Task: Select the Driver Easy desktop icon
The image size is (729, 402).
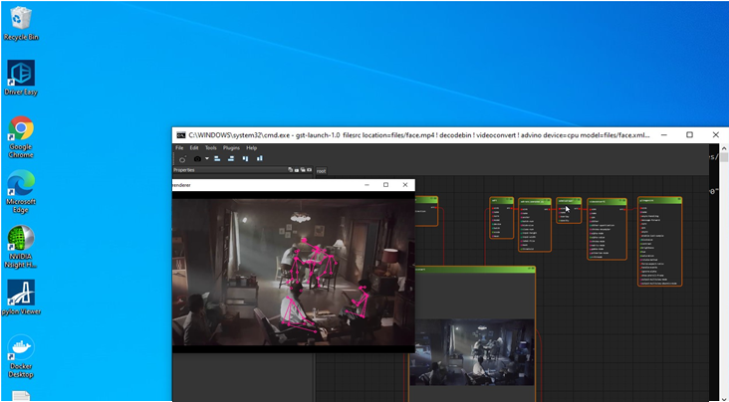Action: (21, 78)
